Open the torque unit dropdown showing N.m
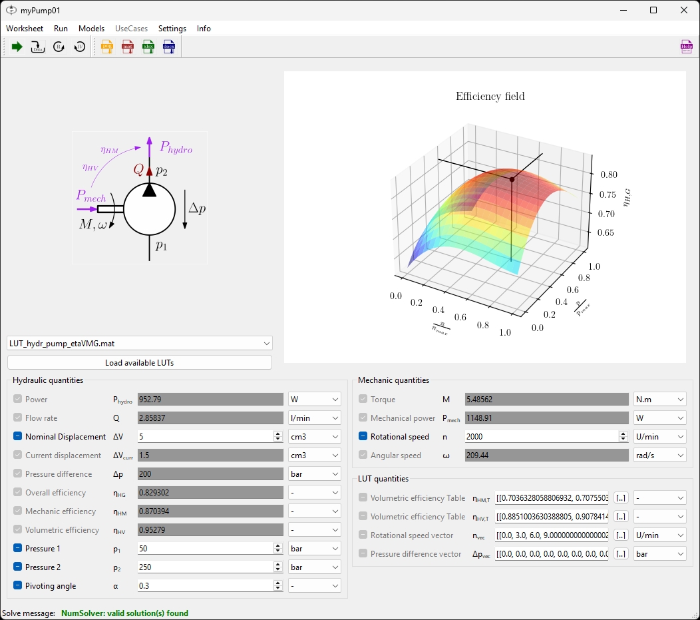700x620 pixels. (659, 399)
